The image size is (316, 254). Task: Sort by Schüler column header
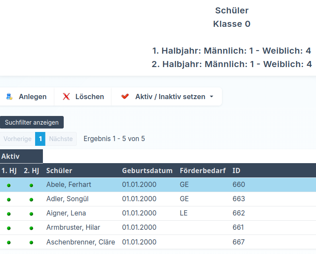click(x=59, y=170)
